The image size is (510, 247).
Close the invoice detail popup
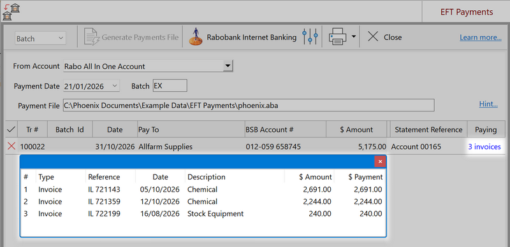click(x=380, y=162)
